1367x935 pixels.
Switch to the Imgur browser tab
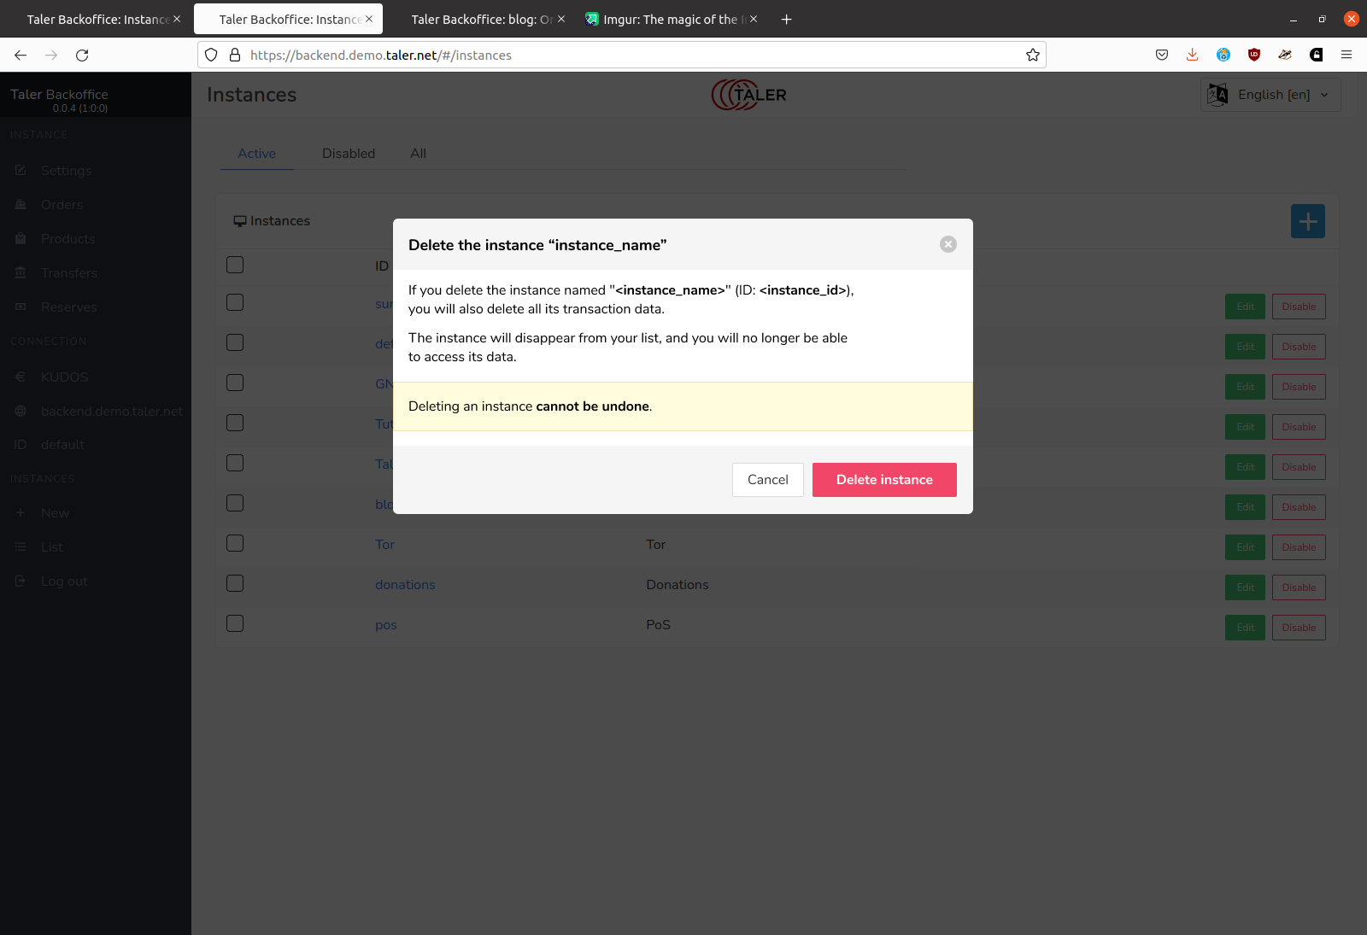click(x=669, y=20)
